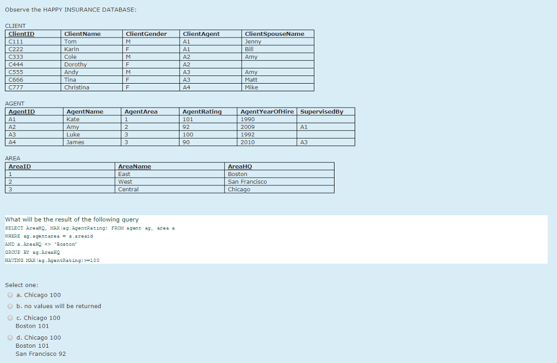Click the Dorothy client name cell
The width and height of the screenshot is (557, 363).
coord(76,65)
